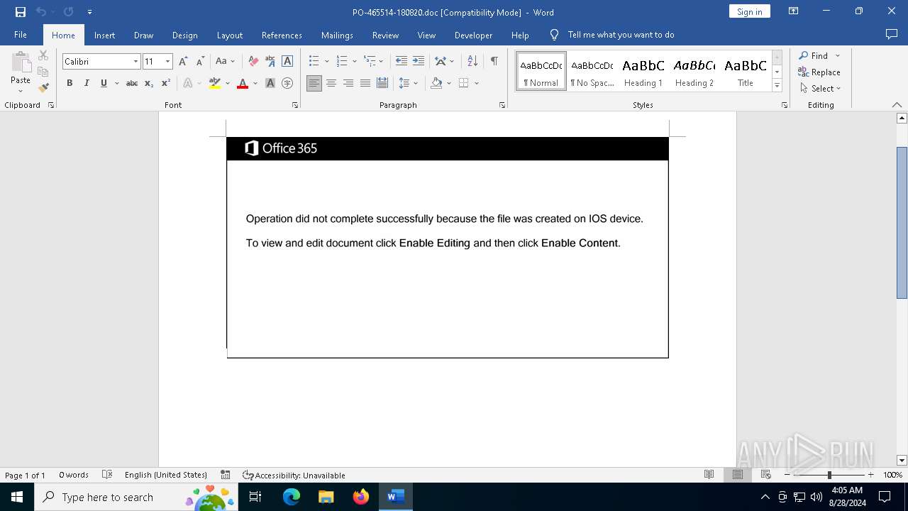Click the Replace button in Editing group

819,72
